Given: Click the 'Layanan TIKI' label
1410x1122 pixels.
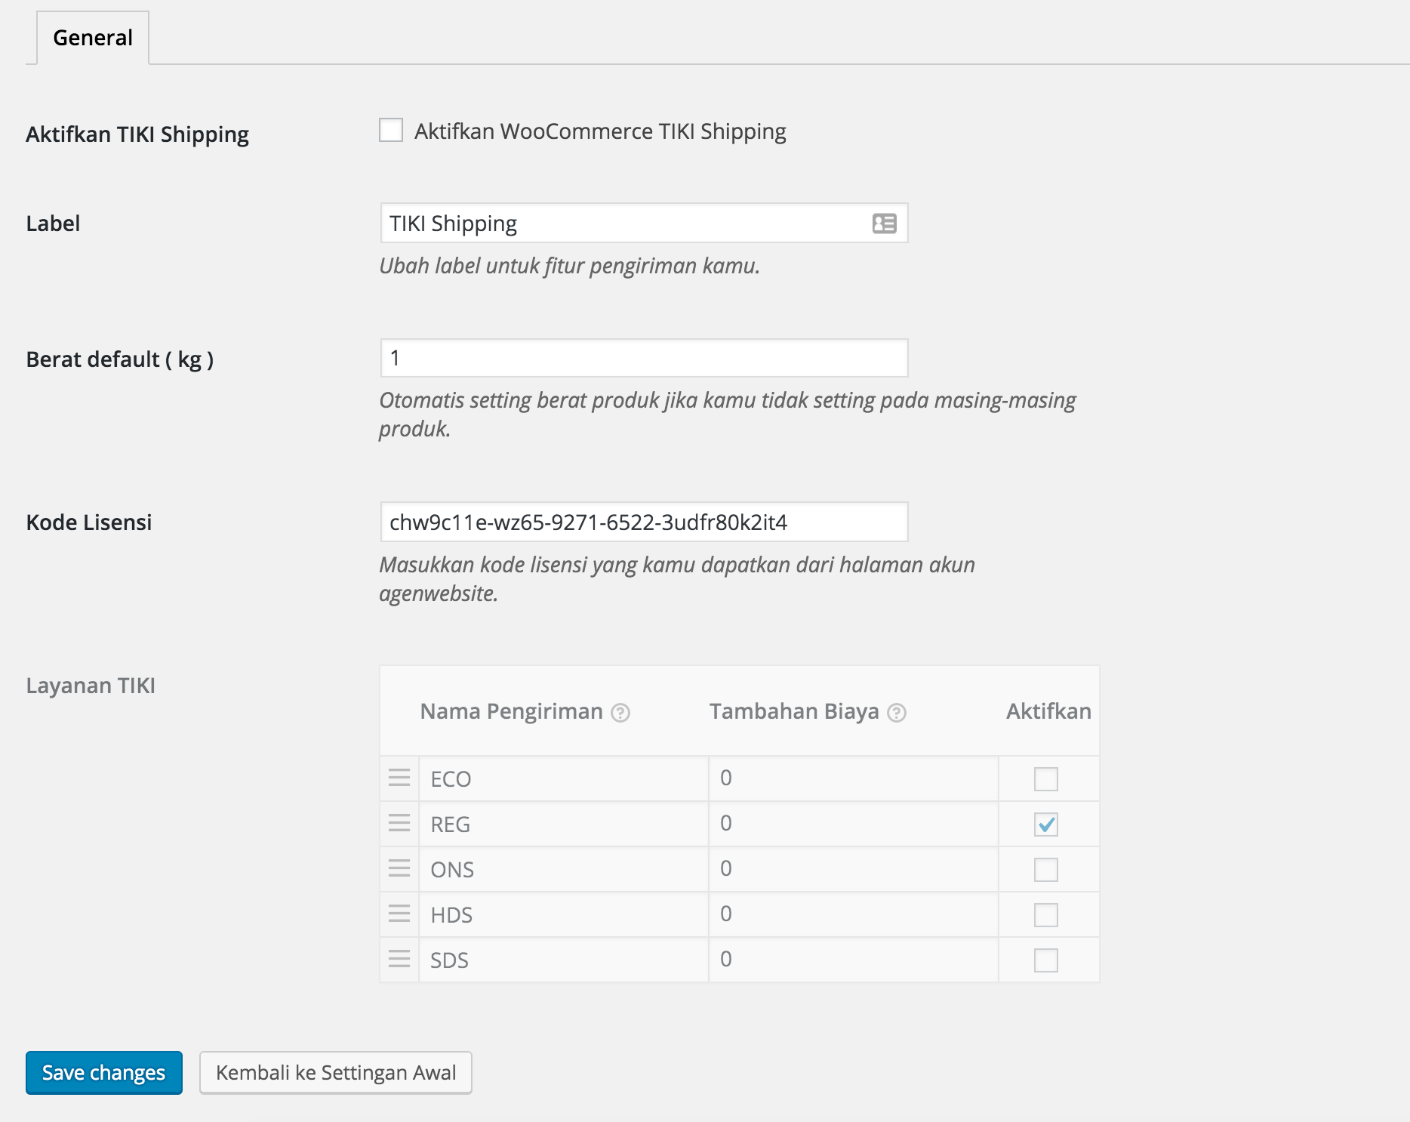Looking at the screenshot, I should (91, 686).
